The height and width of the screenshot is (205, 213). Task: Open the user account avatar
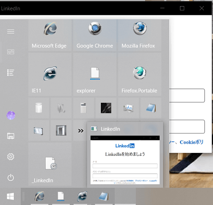[x=11, y=115]
